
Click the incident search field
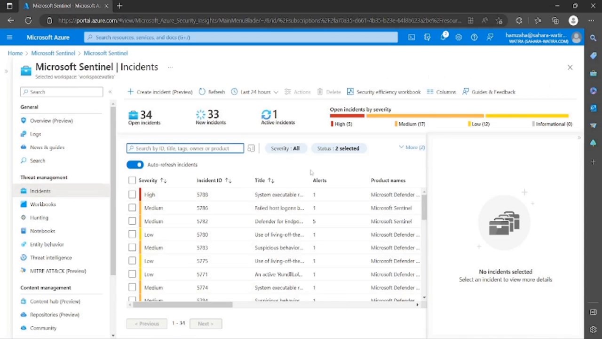coord(185,148)
